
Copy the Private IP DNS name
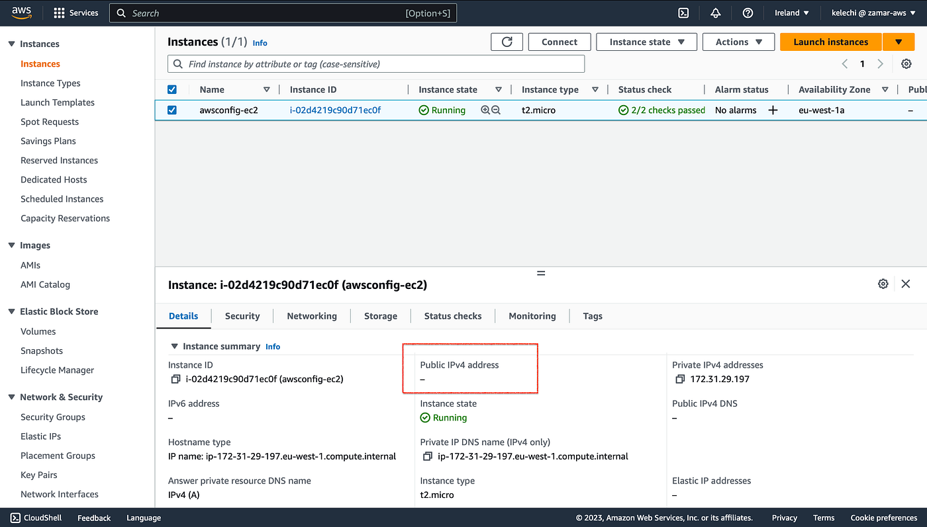click(428, 457)
